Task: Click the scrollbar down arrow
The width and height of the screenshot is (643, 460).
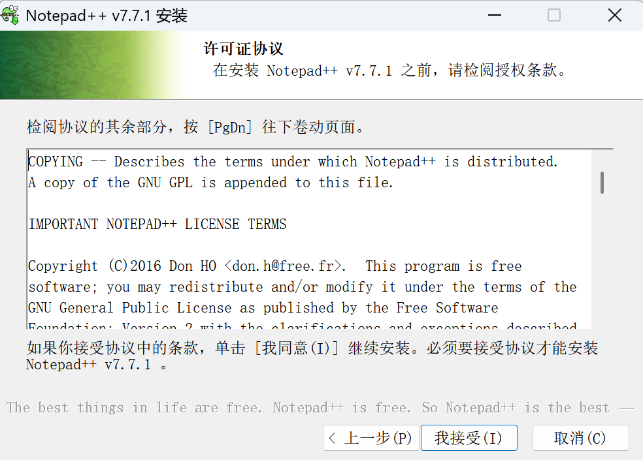Action: [603, 323]
